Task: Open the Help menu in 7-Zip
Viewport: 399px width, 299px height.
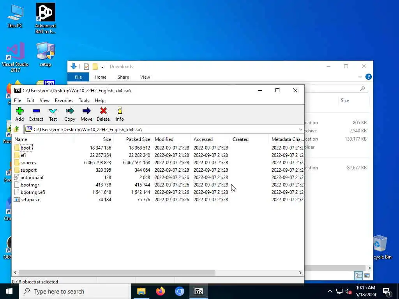Action: pos(99,100)
